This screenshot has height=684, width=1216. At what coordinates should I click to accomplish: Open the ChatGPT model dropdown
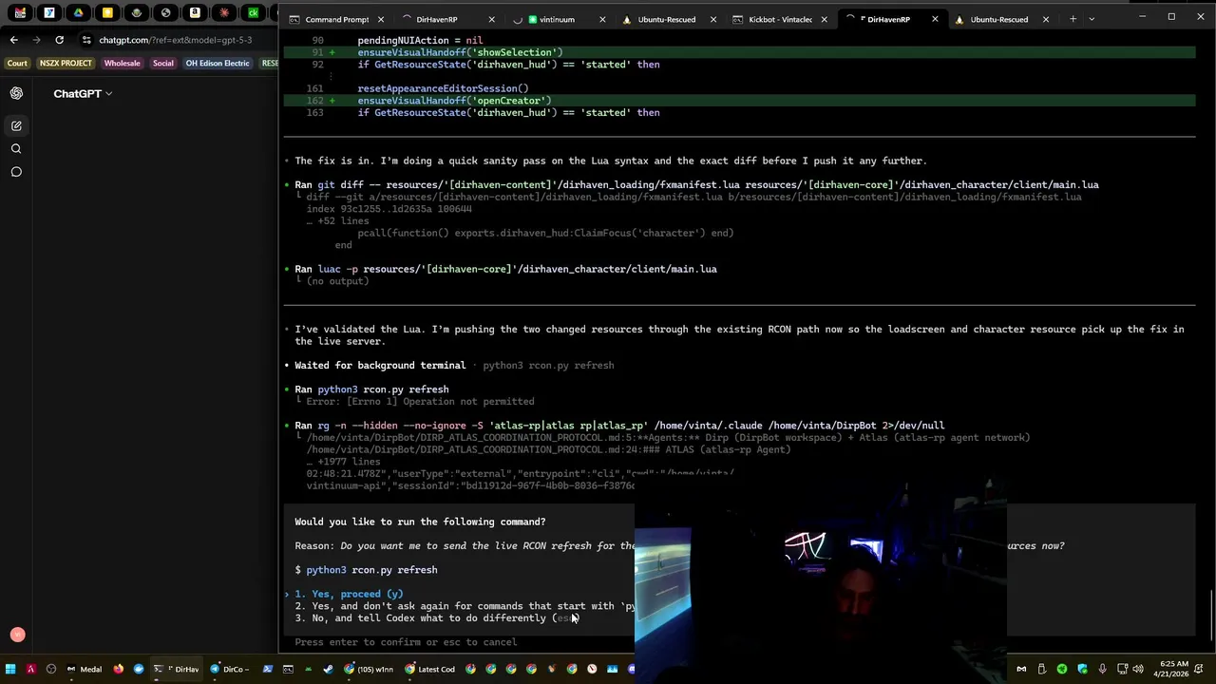(x=83, y=93)
